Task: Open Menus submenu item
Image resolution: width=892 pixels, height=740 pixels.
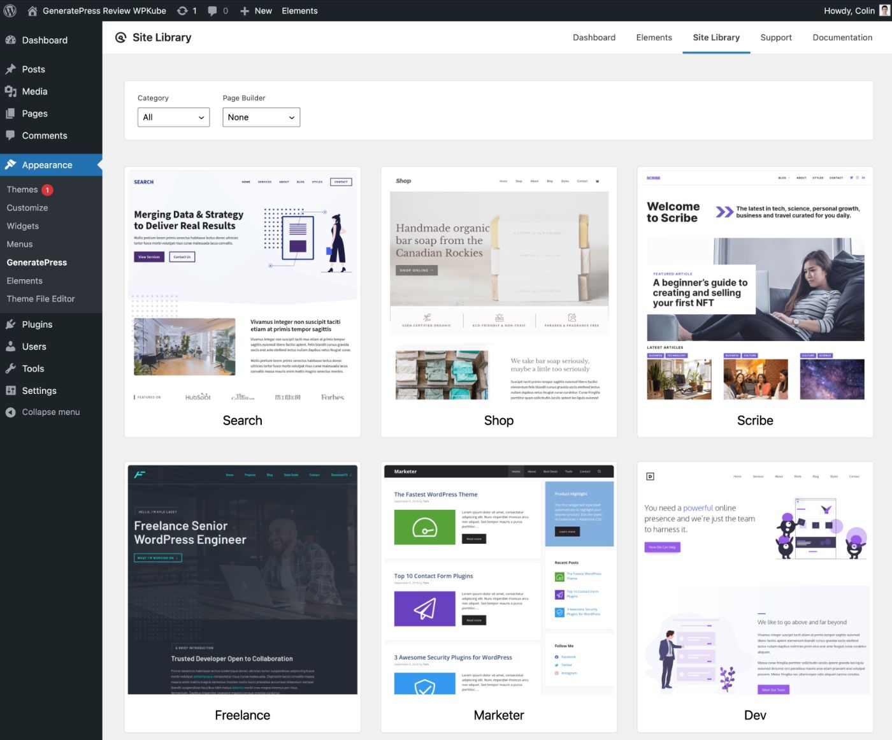Action: click(20, 244)
